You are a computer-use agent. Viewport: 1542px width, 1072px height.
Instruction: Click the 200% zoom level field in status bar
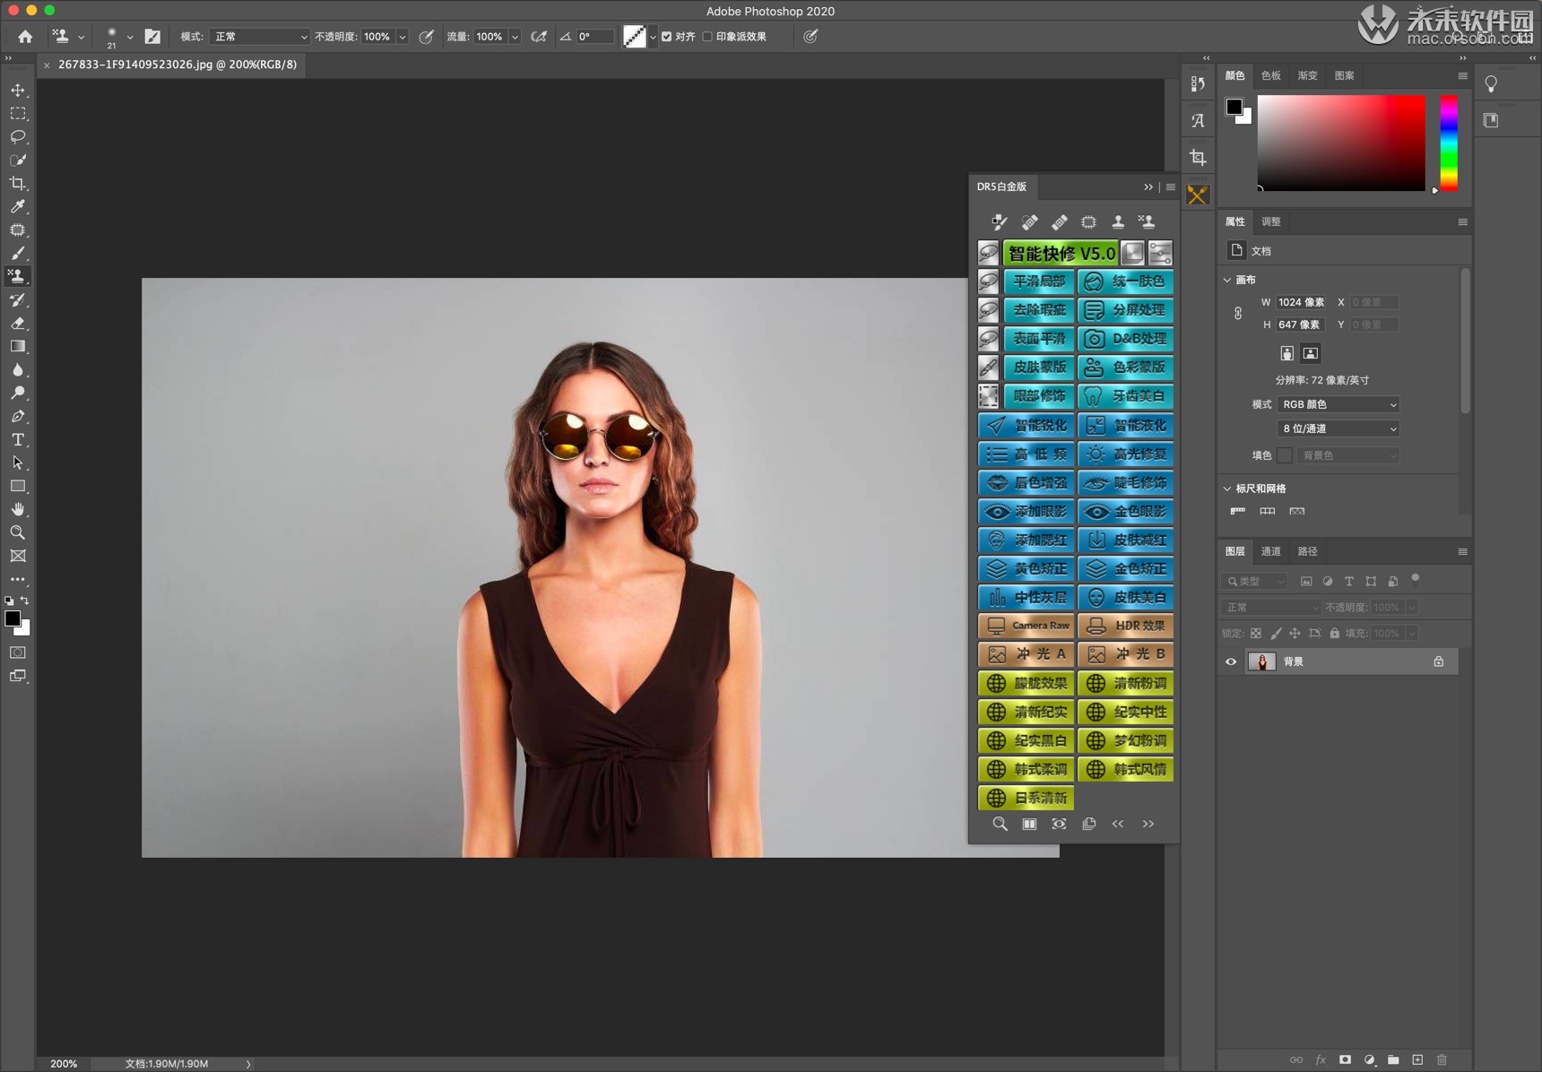click(x=64, y=1064)
